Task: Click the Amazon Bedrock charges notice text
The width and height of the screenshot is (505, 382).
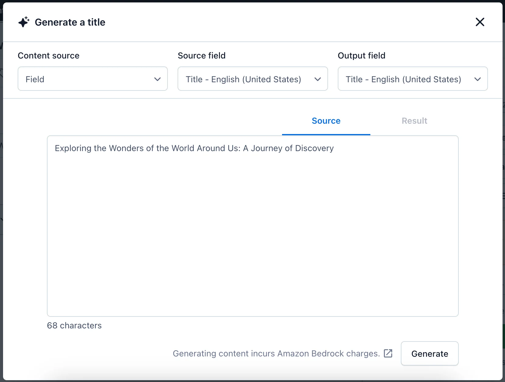Action: [x=276, y=354]
